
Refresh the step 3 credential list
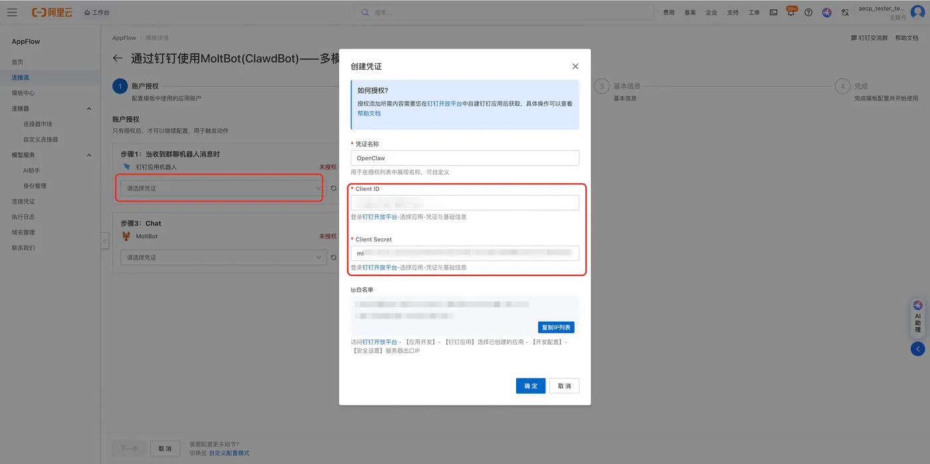click(333, 258)
